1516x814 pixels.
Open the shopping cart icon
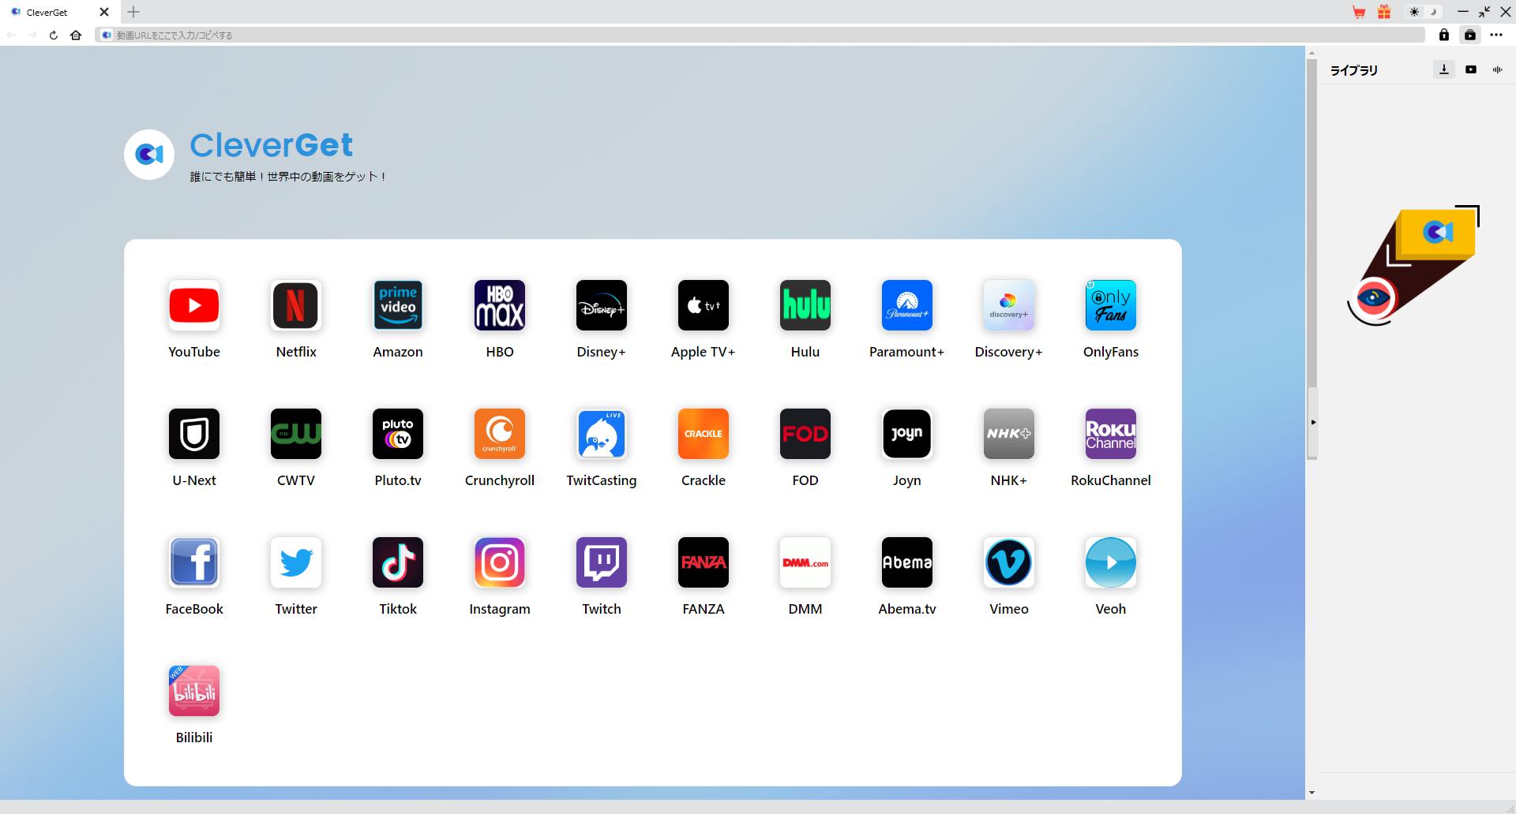(x=1359, y=12)
